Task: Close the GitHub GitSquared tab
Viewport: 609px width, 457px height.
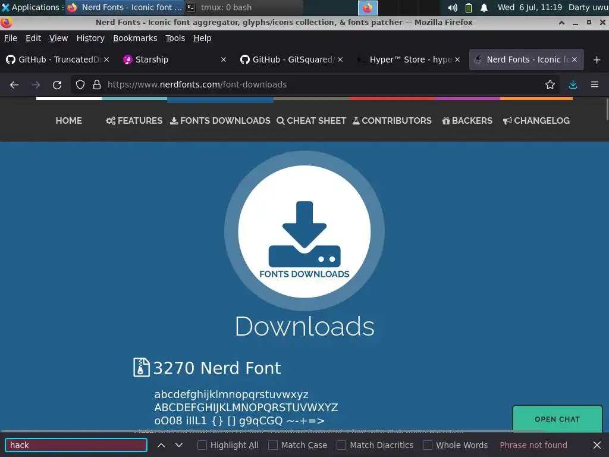Action: tap(340, 60)
